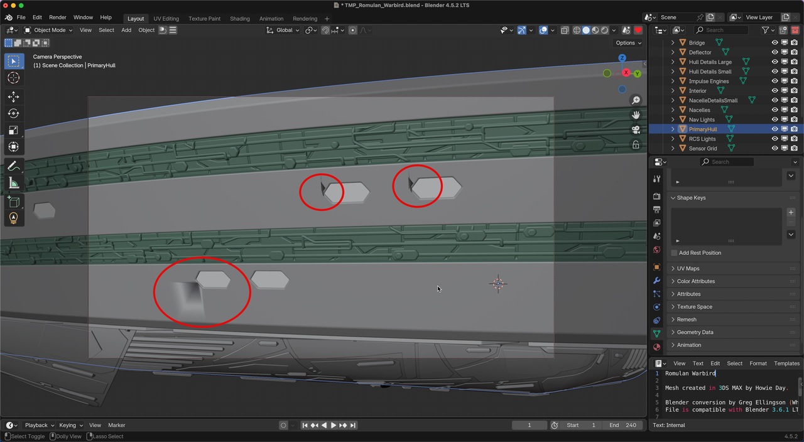Activate the Annotate tool
The height and width of the screenshot is (442, 804).
coord(13,166)
